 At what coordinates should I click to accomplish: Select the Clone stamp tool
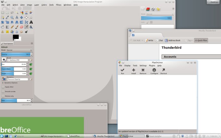coord(3,32)
